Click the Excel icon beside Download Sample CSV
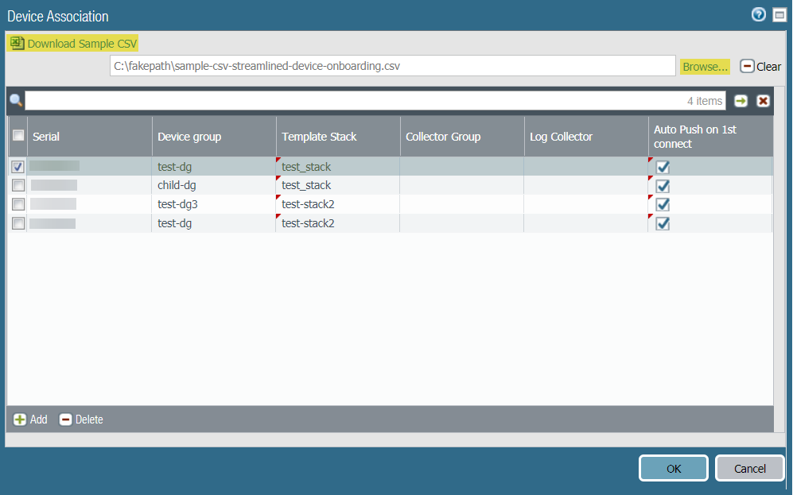Screen dimensions: 793x495 tap(17, 44)
